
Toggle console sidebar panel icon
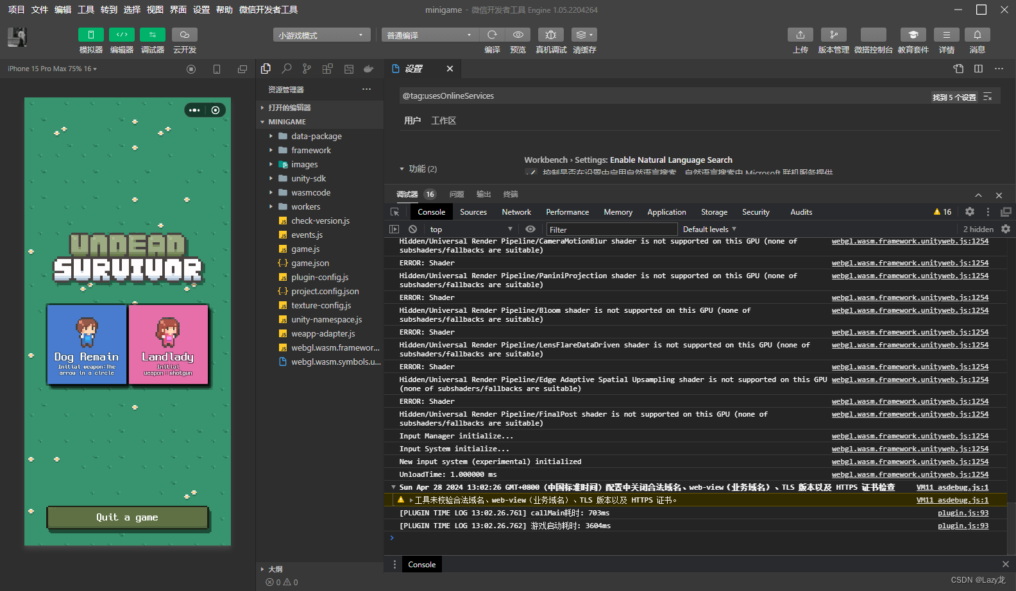[x=394, y=229]
